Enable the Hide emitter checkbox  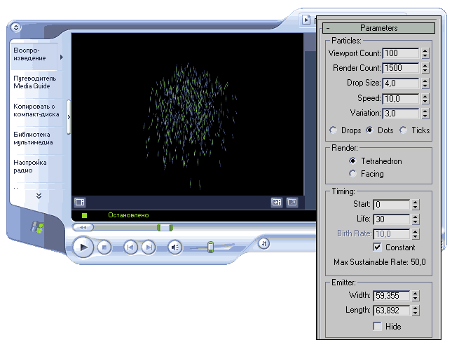(378, 326)
